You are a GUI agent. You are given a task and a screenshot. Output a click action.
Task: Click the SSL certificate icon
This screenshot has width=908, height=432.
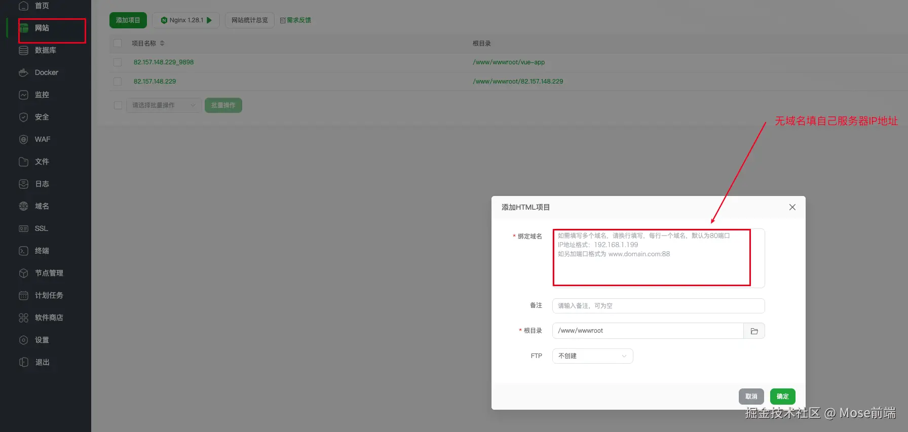[23, 228]
